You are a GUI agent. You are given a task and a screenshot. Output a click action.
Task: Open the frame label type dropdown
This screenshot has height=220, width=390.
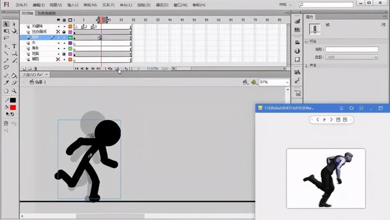click(352, 57)
